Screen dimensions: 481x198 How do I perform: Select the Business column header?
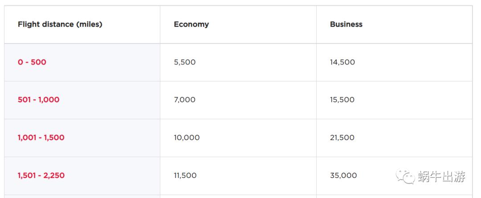point(346,24)
